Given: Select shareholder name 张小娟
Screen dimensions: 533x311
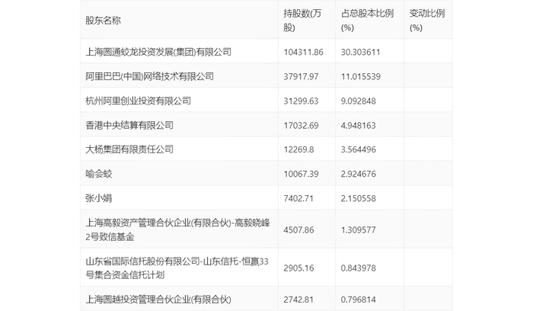Looking at the screenshot, I should pyautogui.click(x=98, y=198).
